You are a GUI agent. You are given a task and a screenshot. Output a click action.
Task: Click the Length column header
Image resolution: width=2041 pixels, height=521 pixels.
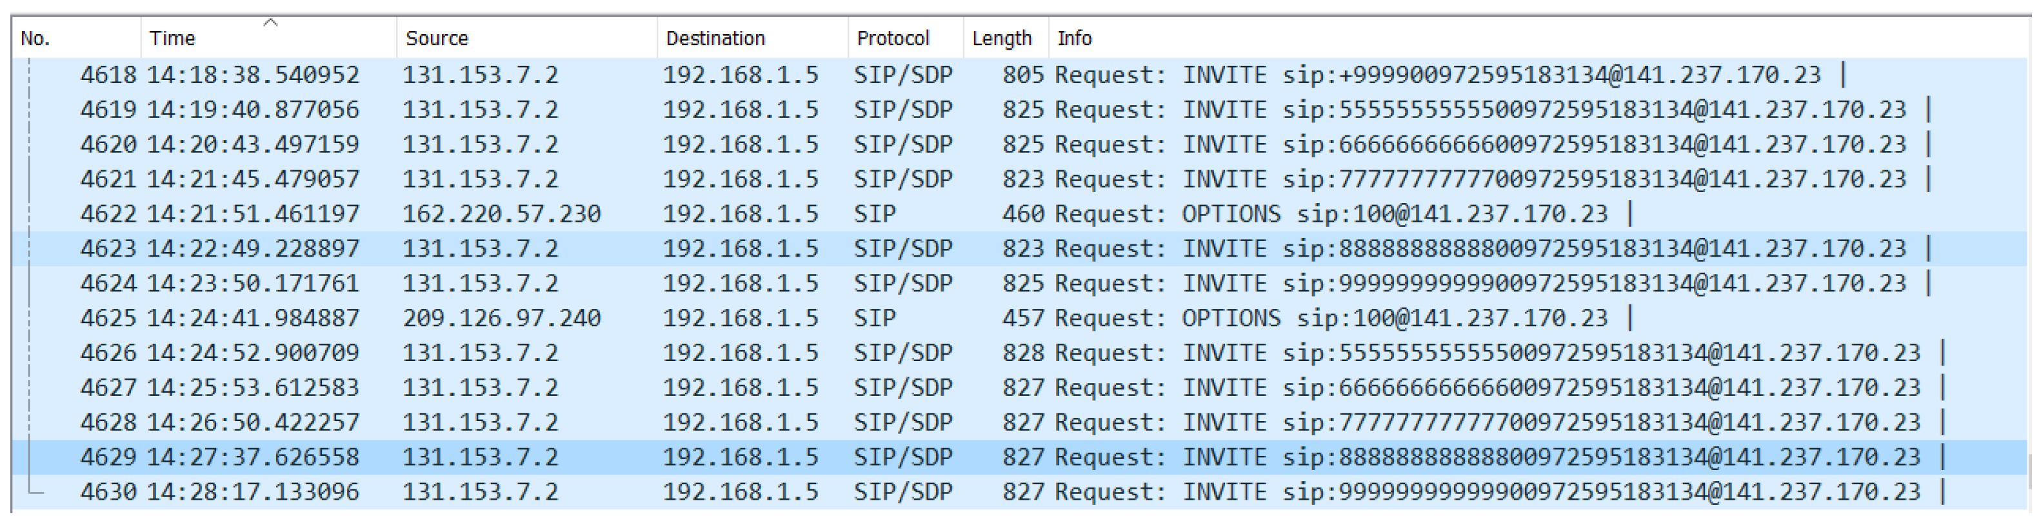1001,38
